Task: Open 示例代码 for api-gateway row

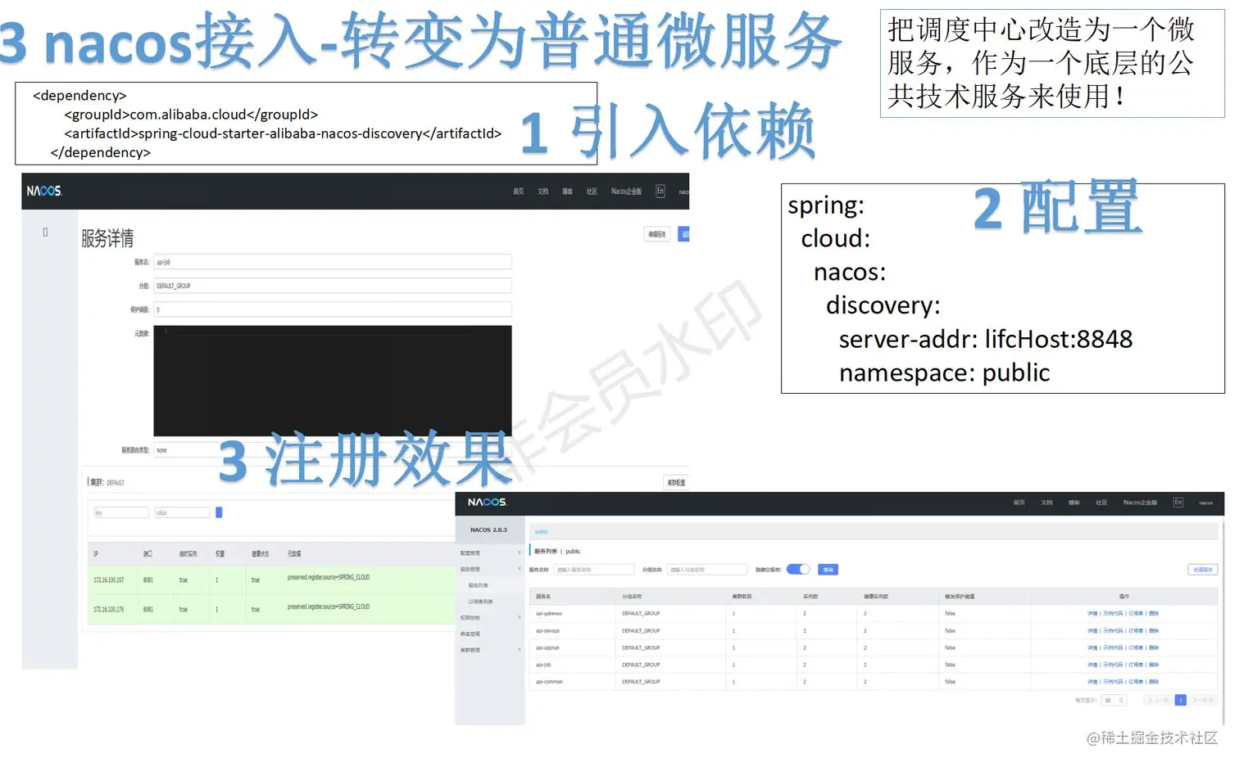Action: pos(1113,613)
